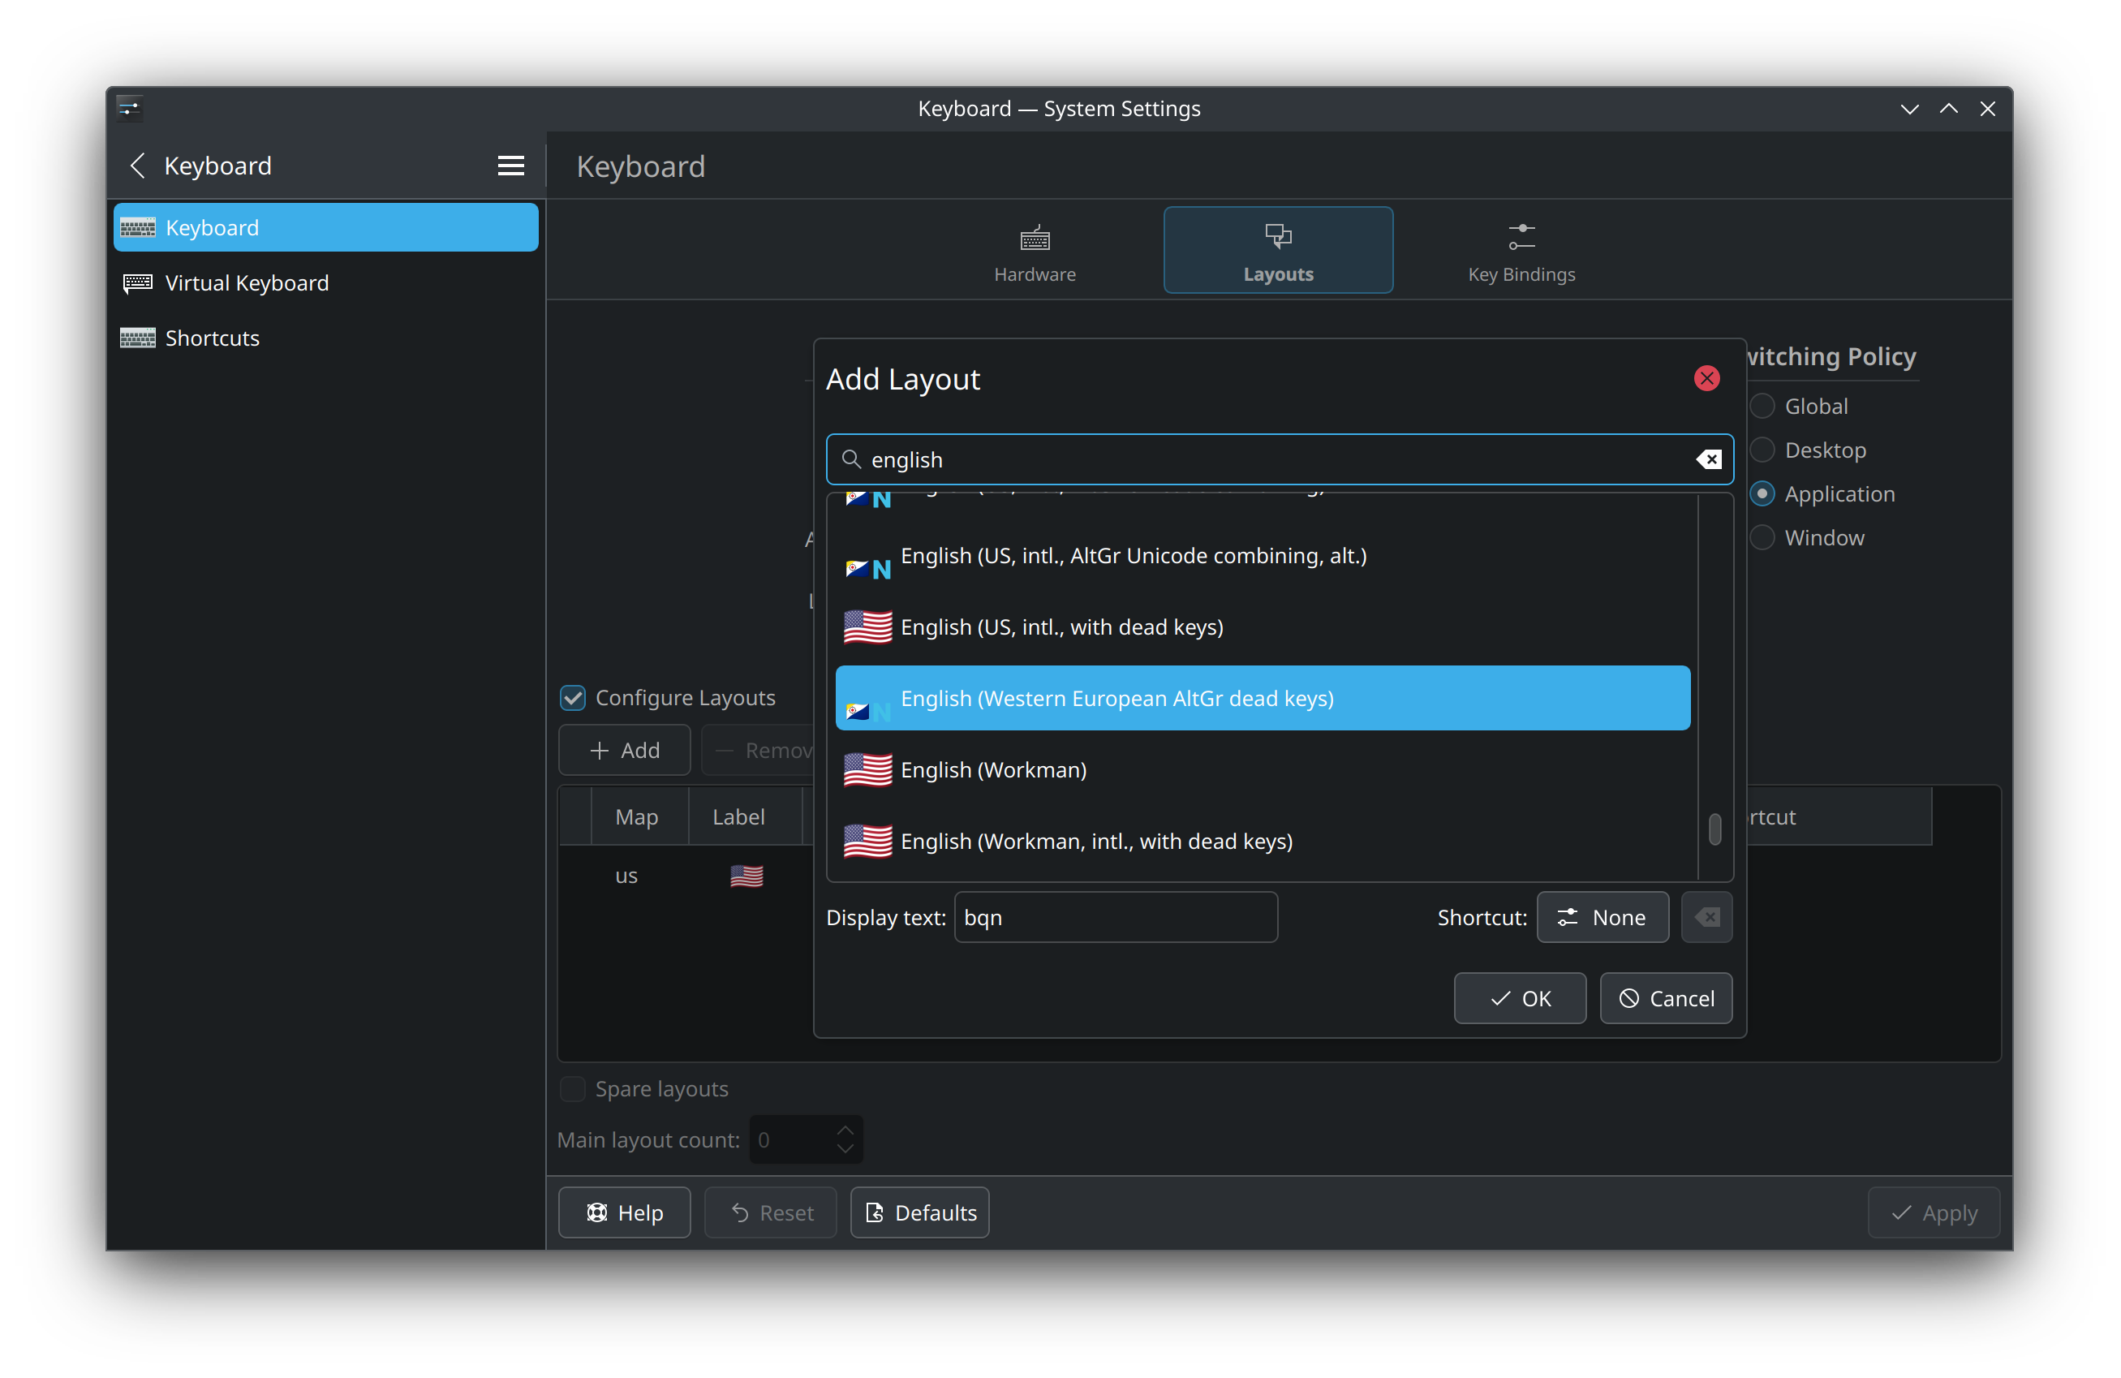
Task: Minimize the System Settings window
Action: coord(1909,109)
